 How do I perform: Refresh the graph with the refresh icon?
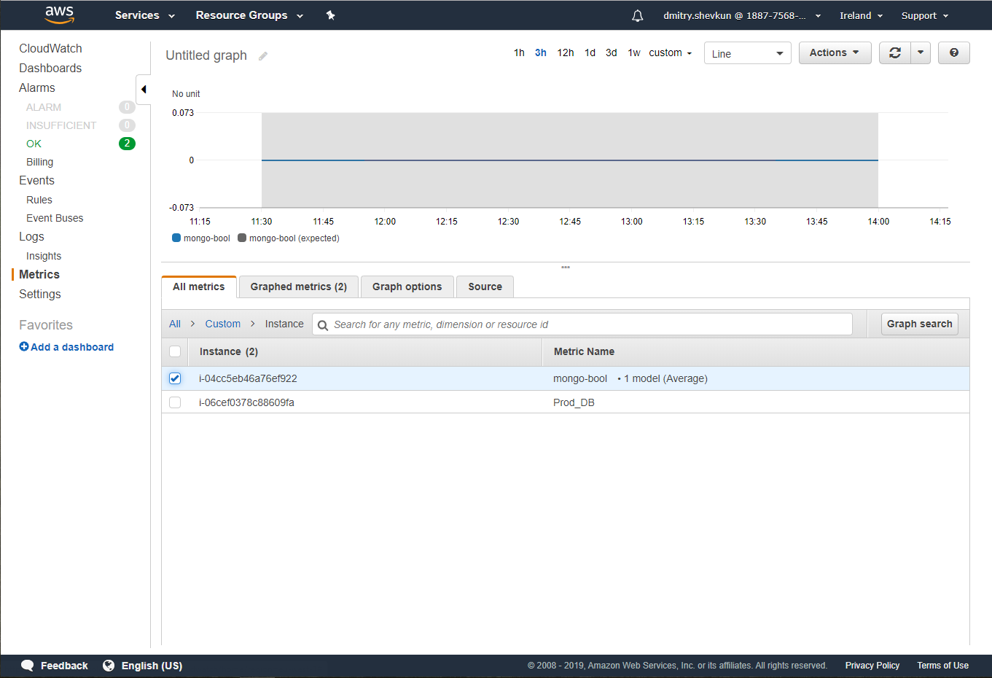click(894, 52)
